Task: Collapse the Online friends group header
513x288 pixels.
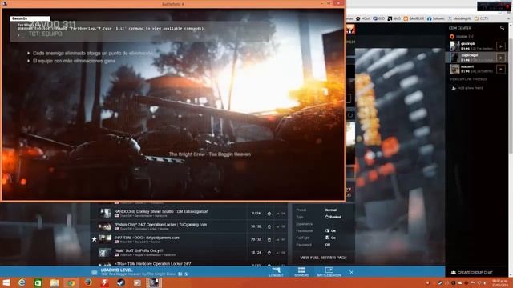Action: [462, 37]
